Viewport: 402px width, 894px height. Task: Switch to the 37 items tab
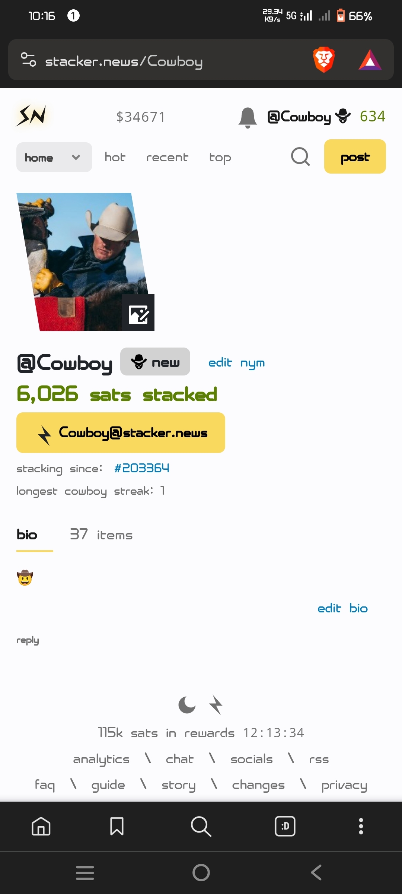pos(101,535)
